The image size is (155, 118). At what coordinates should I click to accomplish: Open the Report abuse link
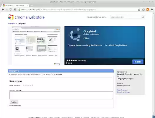point(122,90)
